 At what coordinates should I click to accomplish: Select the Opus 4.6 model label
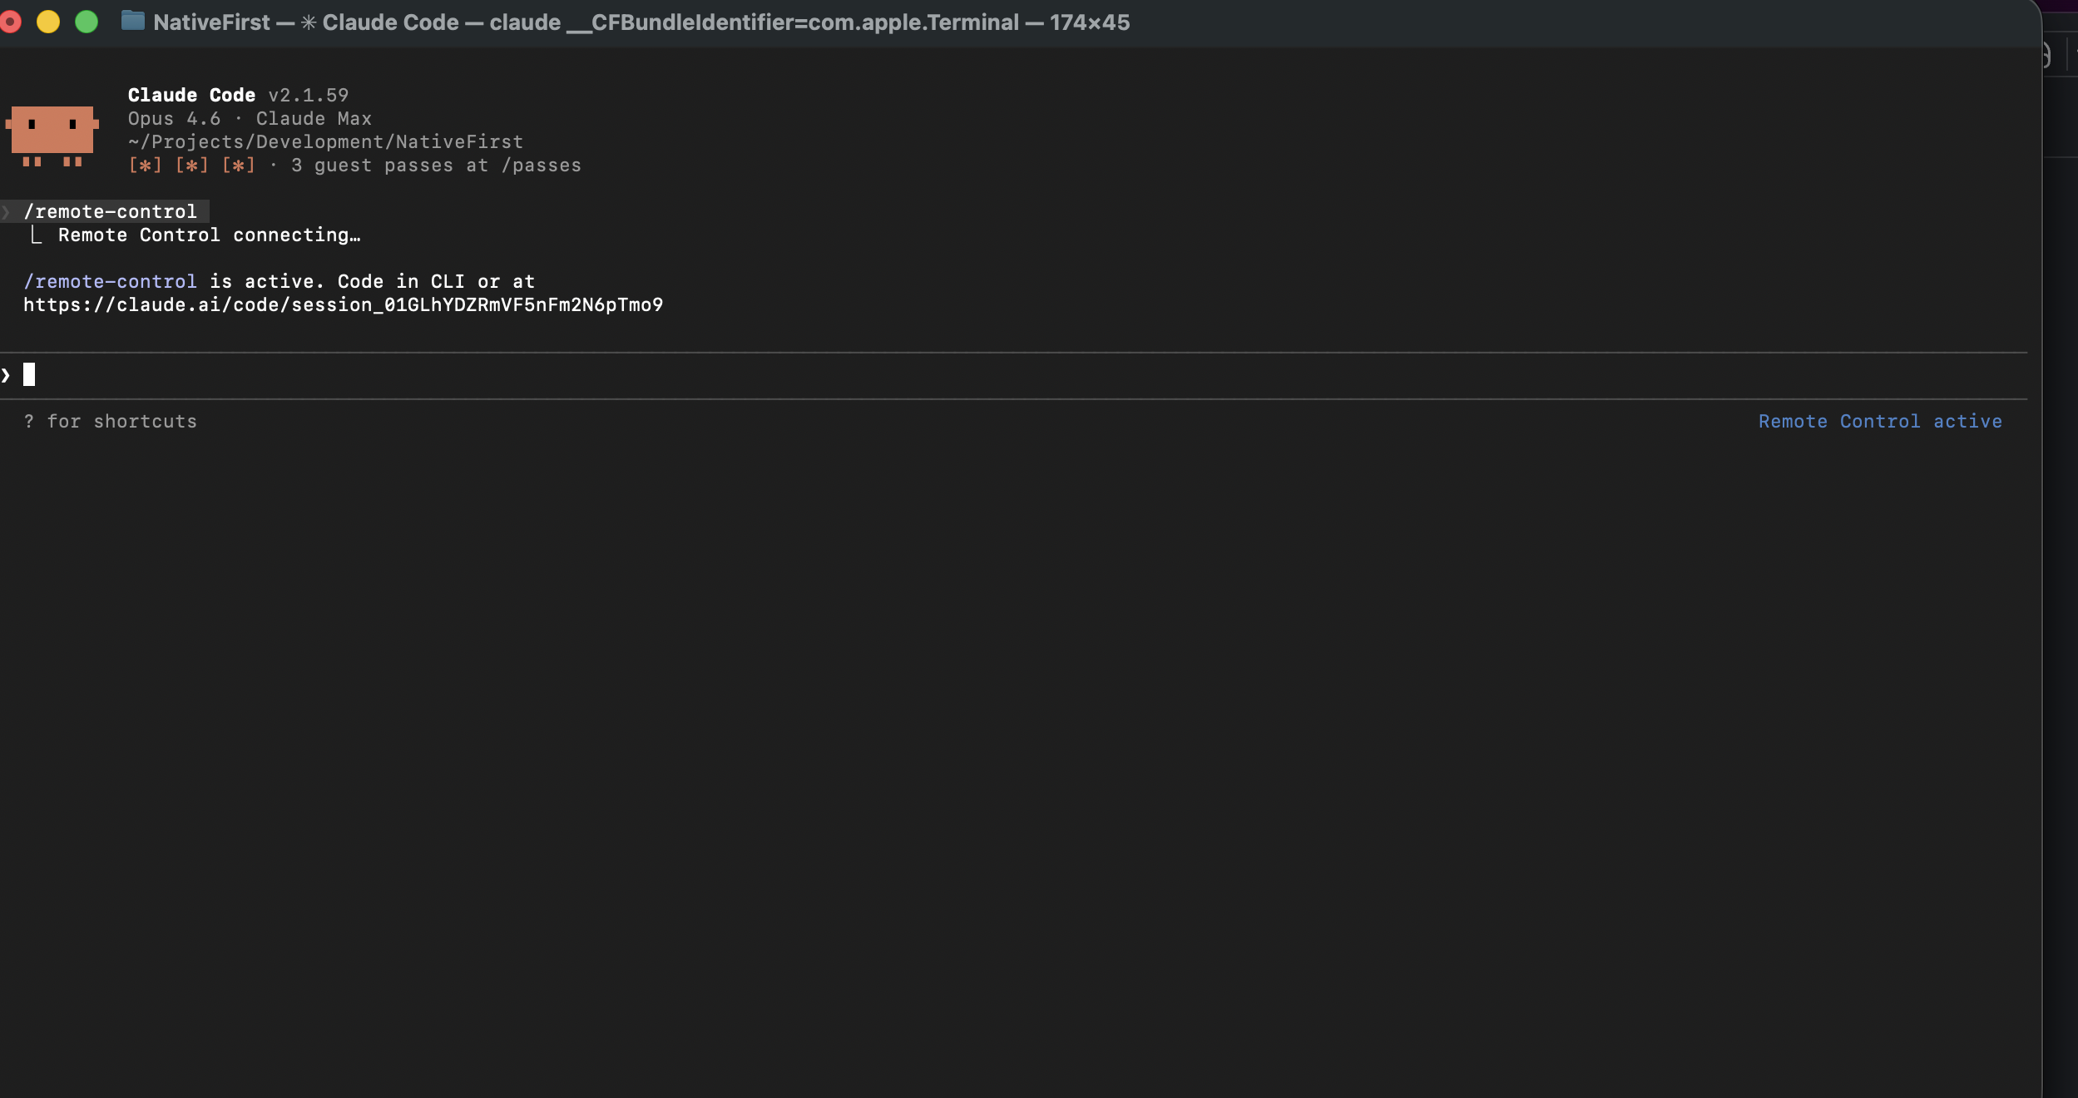175,118
